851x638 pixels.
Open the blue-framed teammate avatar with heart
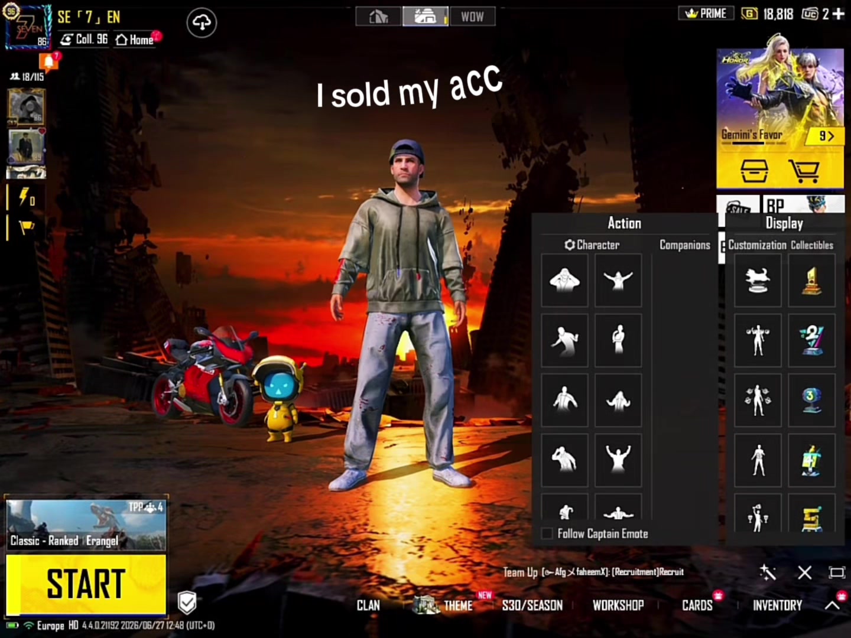[x=27, y=146]
